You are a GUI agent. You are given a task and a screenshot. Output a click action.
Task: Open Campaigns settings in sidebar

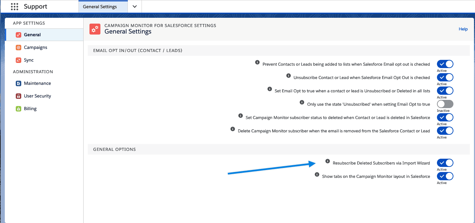(45, 48)
